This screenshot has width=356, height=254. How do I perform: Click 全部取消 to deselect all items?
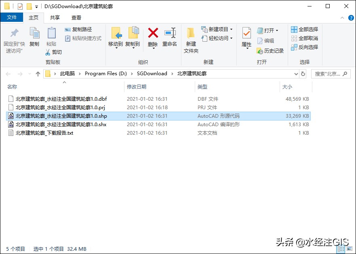(x=304, y=38)
